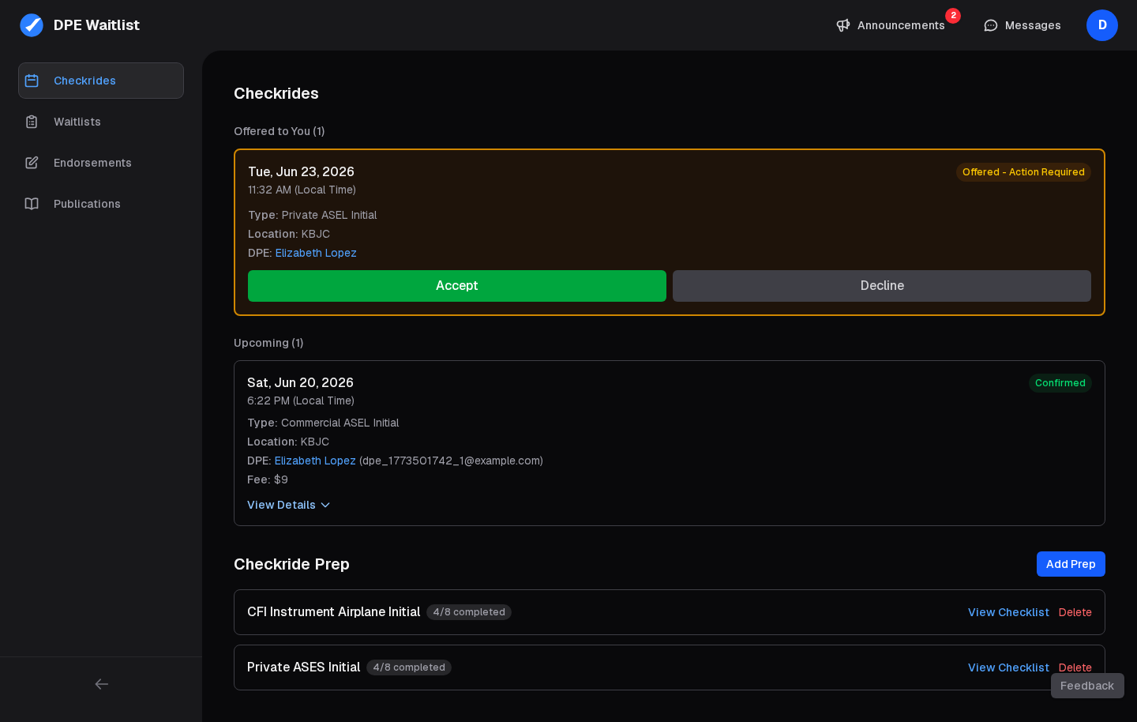Open Endorsements in the sidebar
Screen dimensions: 1137x722
[101, 163]
